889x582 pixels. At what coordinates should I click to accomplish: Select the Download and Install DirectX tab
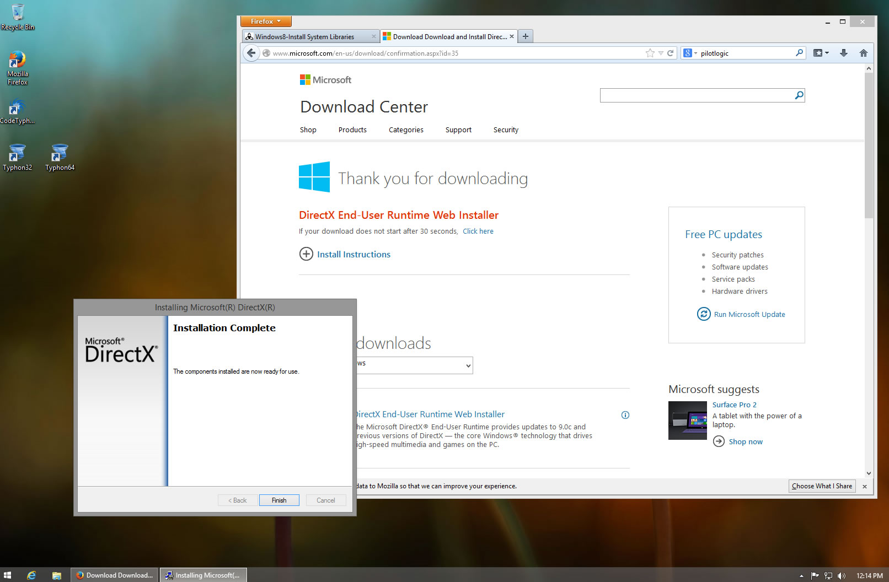[x=448, y=37]
